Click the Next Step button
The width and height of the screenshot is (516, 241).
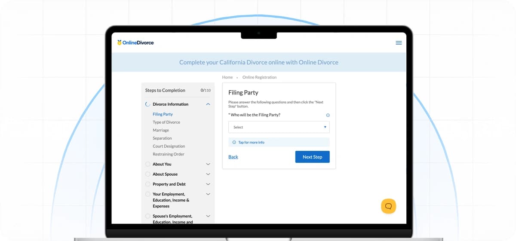click(x=312, y=157)
